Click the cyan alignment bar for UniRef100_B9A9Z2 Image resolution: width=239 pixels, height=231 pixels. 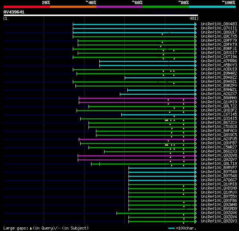160,78
